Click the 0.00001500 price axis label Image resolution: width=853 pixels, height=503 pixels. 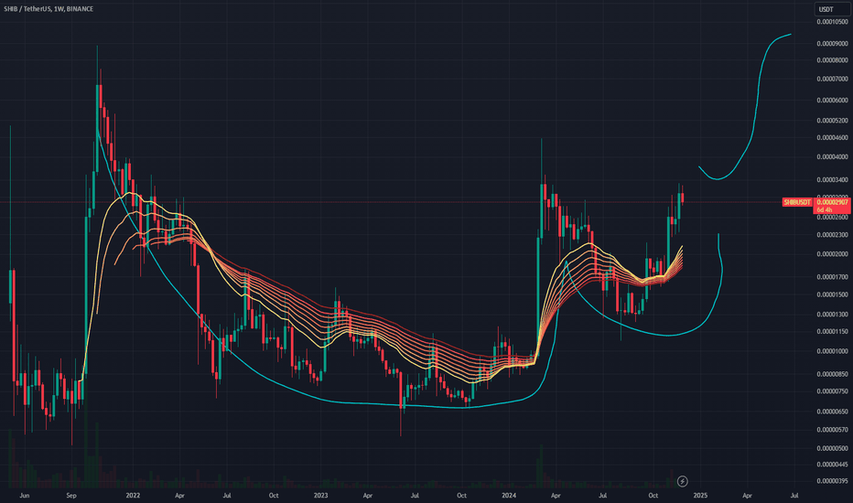pyautogui.click(x=832, y=294)
